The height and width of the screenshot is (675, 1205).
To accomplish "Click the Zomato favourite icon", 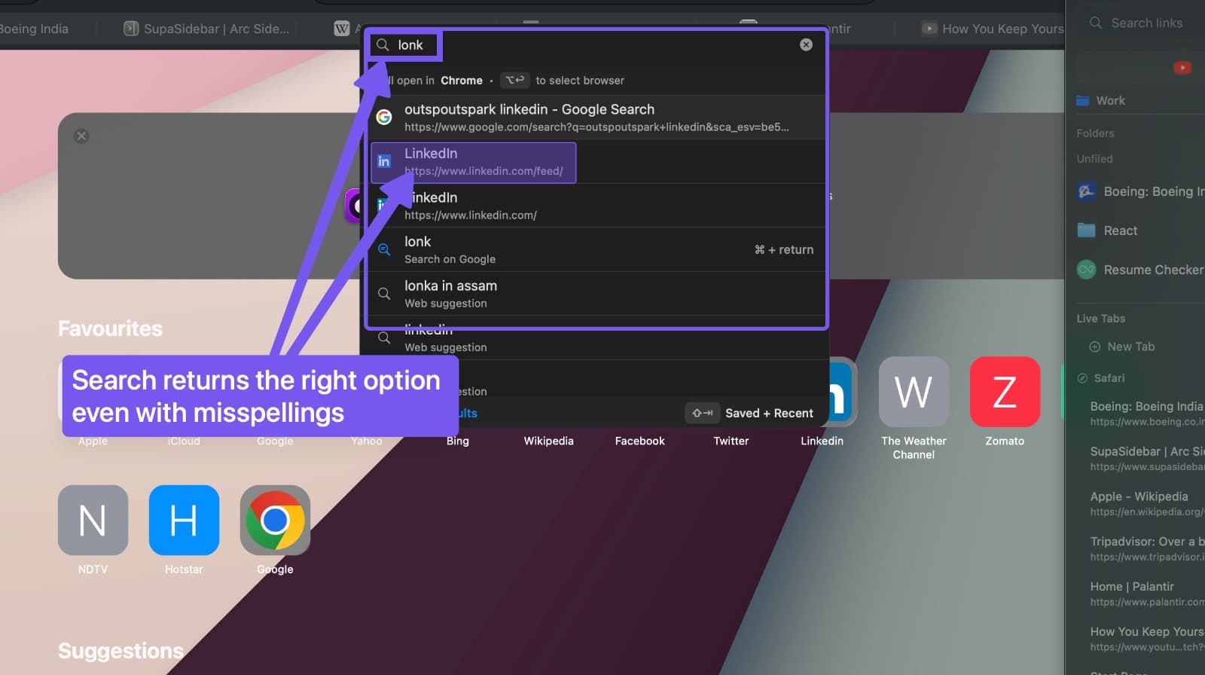I will [x=1005, y=392].
